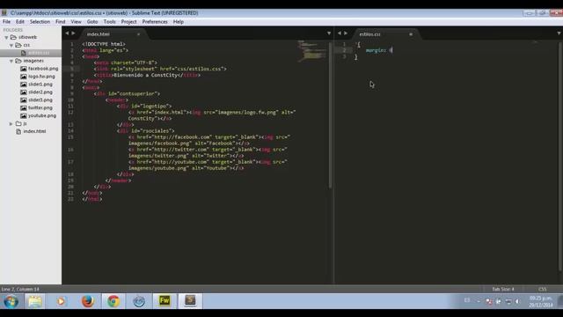This screenshot has height=317, width=563.
Task: Open slider3.png from the sidebar
Action: [x=40, y=100]
